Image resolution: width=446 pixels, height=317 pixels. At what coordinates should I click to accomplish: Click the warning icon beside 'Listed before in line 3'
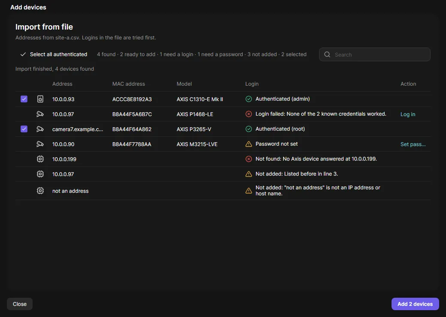pyautogui.click(x=249, y=174)
